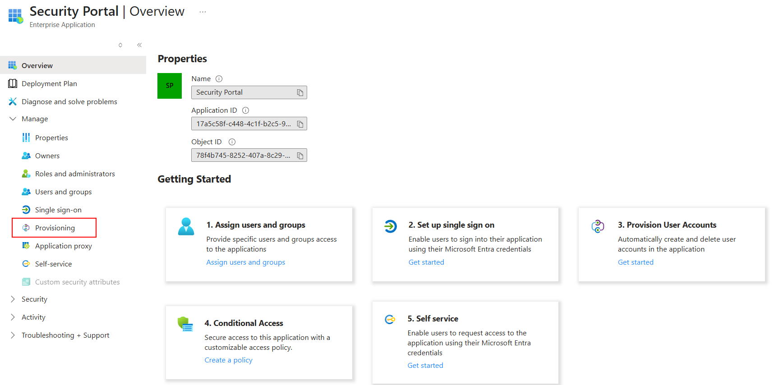Screen dimensions: 783x385
Task: Click Get started under Self service
Action: pyautogui.click(x=425, y=366)
